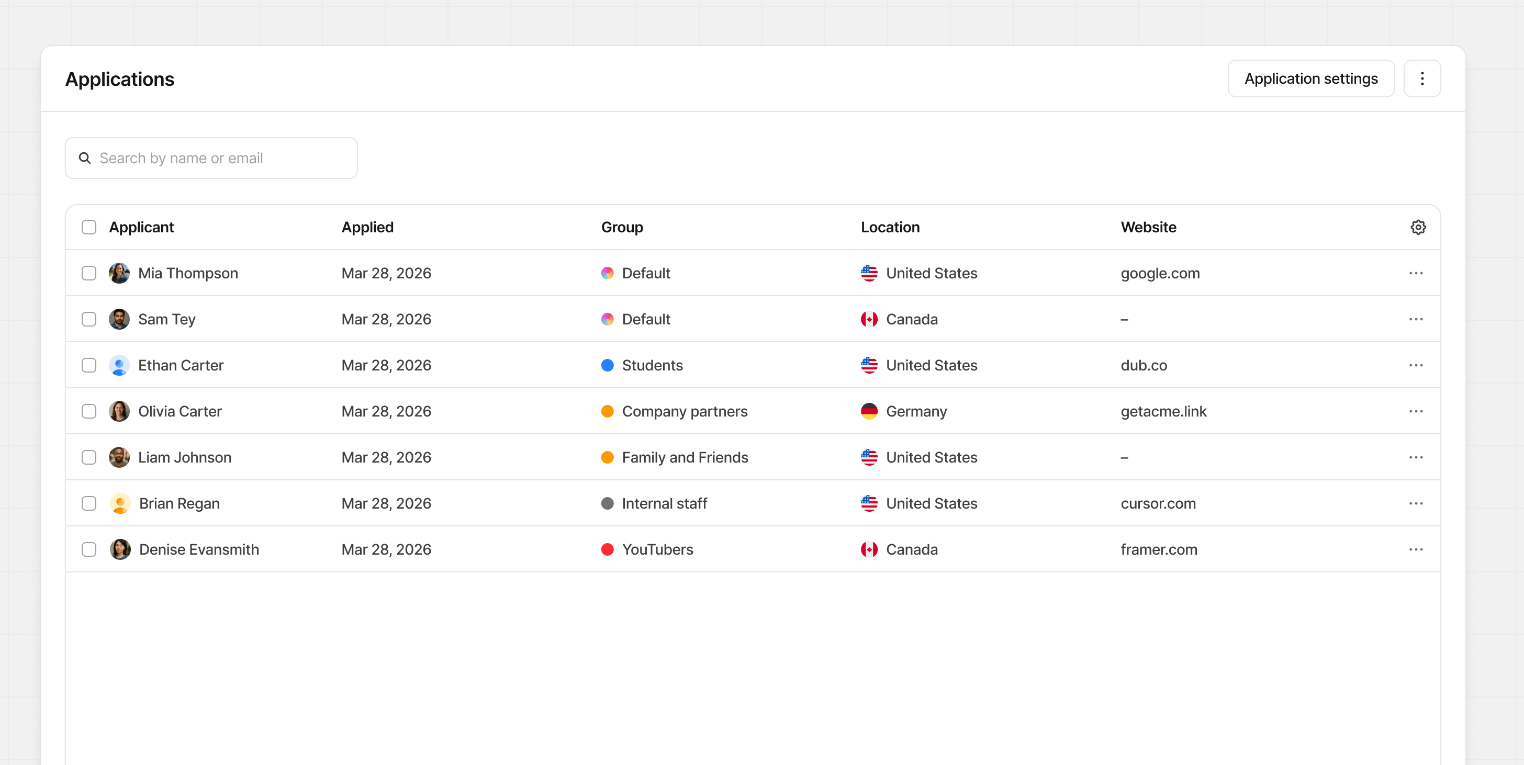The height and width of the screenshot is (765, 1524).
Task: Open getacme.link website link
Action: click(x=1163, y=411)
